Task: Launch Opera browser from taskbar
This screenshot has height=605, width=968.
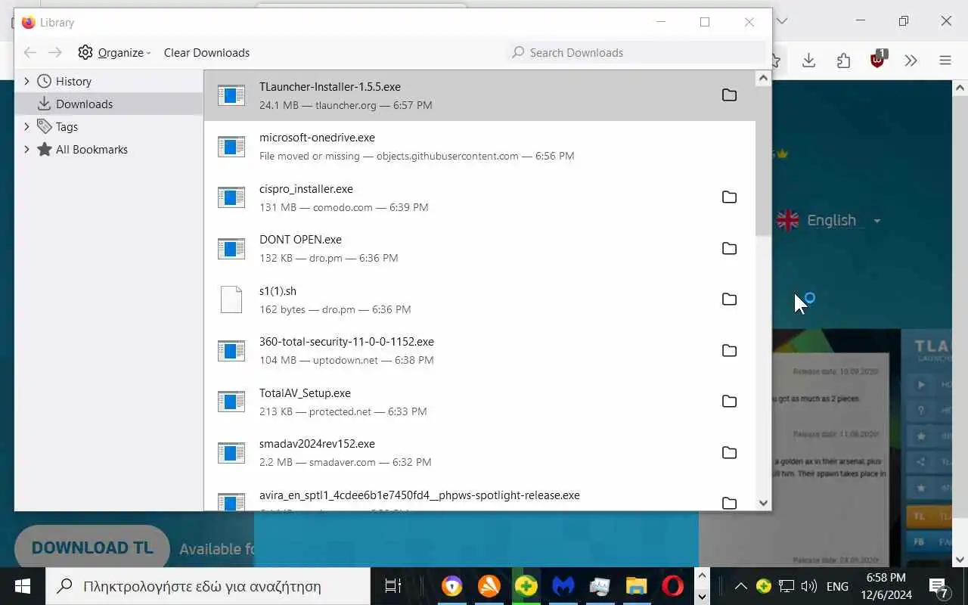Action: 673,586
